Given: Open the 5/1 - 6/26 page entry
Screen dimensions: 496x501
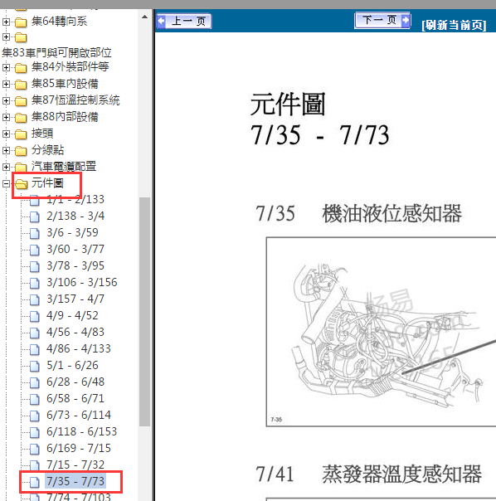Looking at the screenshot, I should 72,365.
